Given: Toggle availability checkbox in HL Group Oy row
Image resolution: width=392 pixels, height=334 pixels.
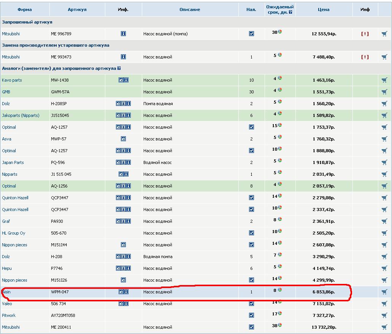Looking at the screenshot, I should 251,233.
